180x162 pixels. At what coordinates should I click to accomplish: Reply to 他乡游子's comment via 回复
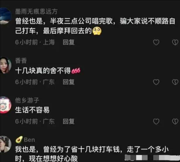(69, 121)
